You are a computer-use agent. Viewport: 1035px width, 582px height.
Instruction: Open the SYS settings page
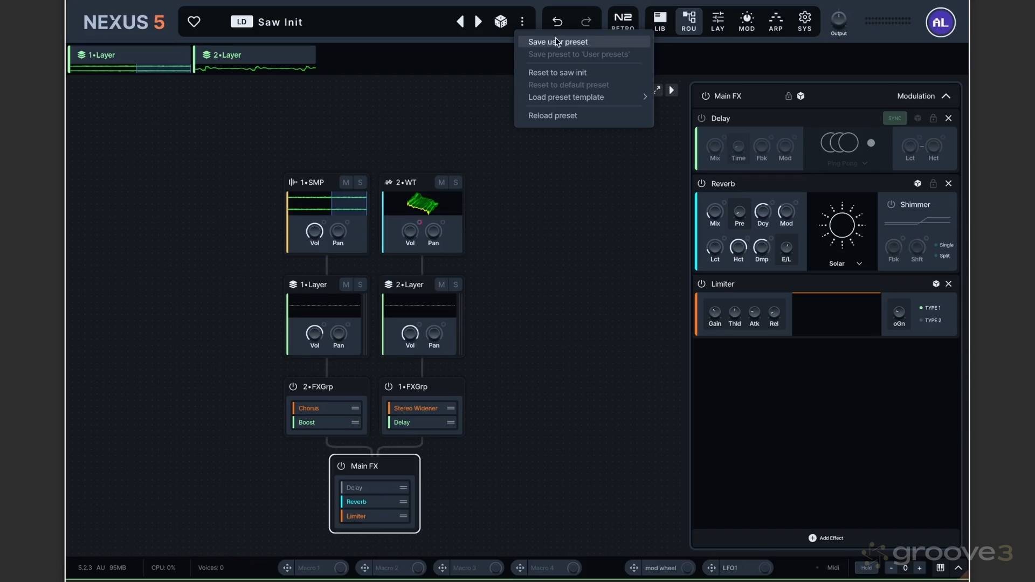(805, 22)
